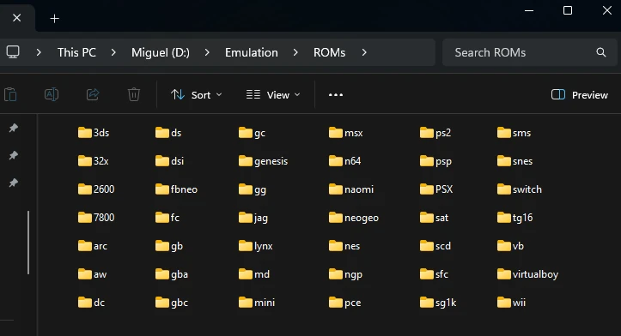Select the folder named pce
621x336 pixels.
click(x=344, y=303)
